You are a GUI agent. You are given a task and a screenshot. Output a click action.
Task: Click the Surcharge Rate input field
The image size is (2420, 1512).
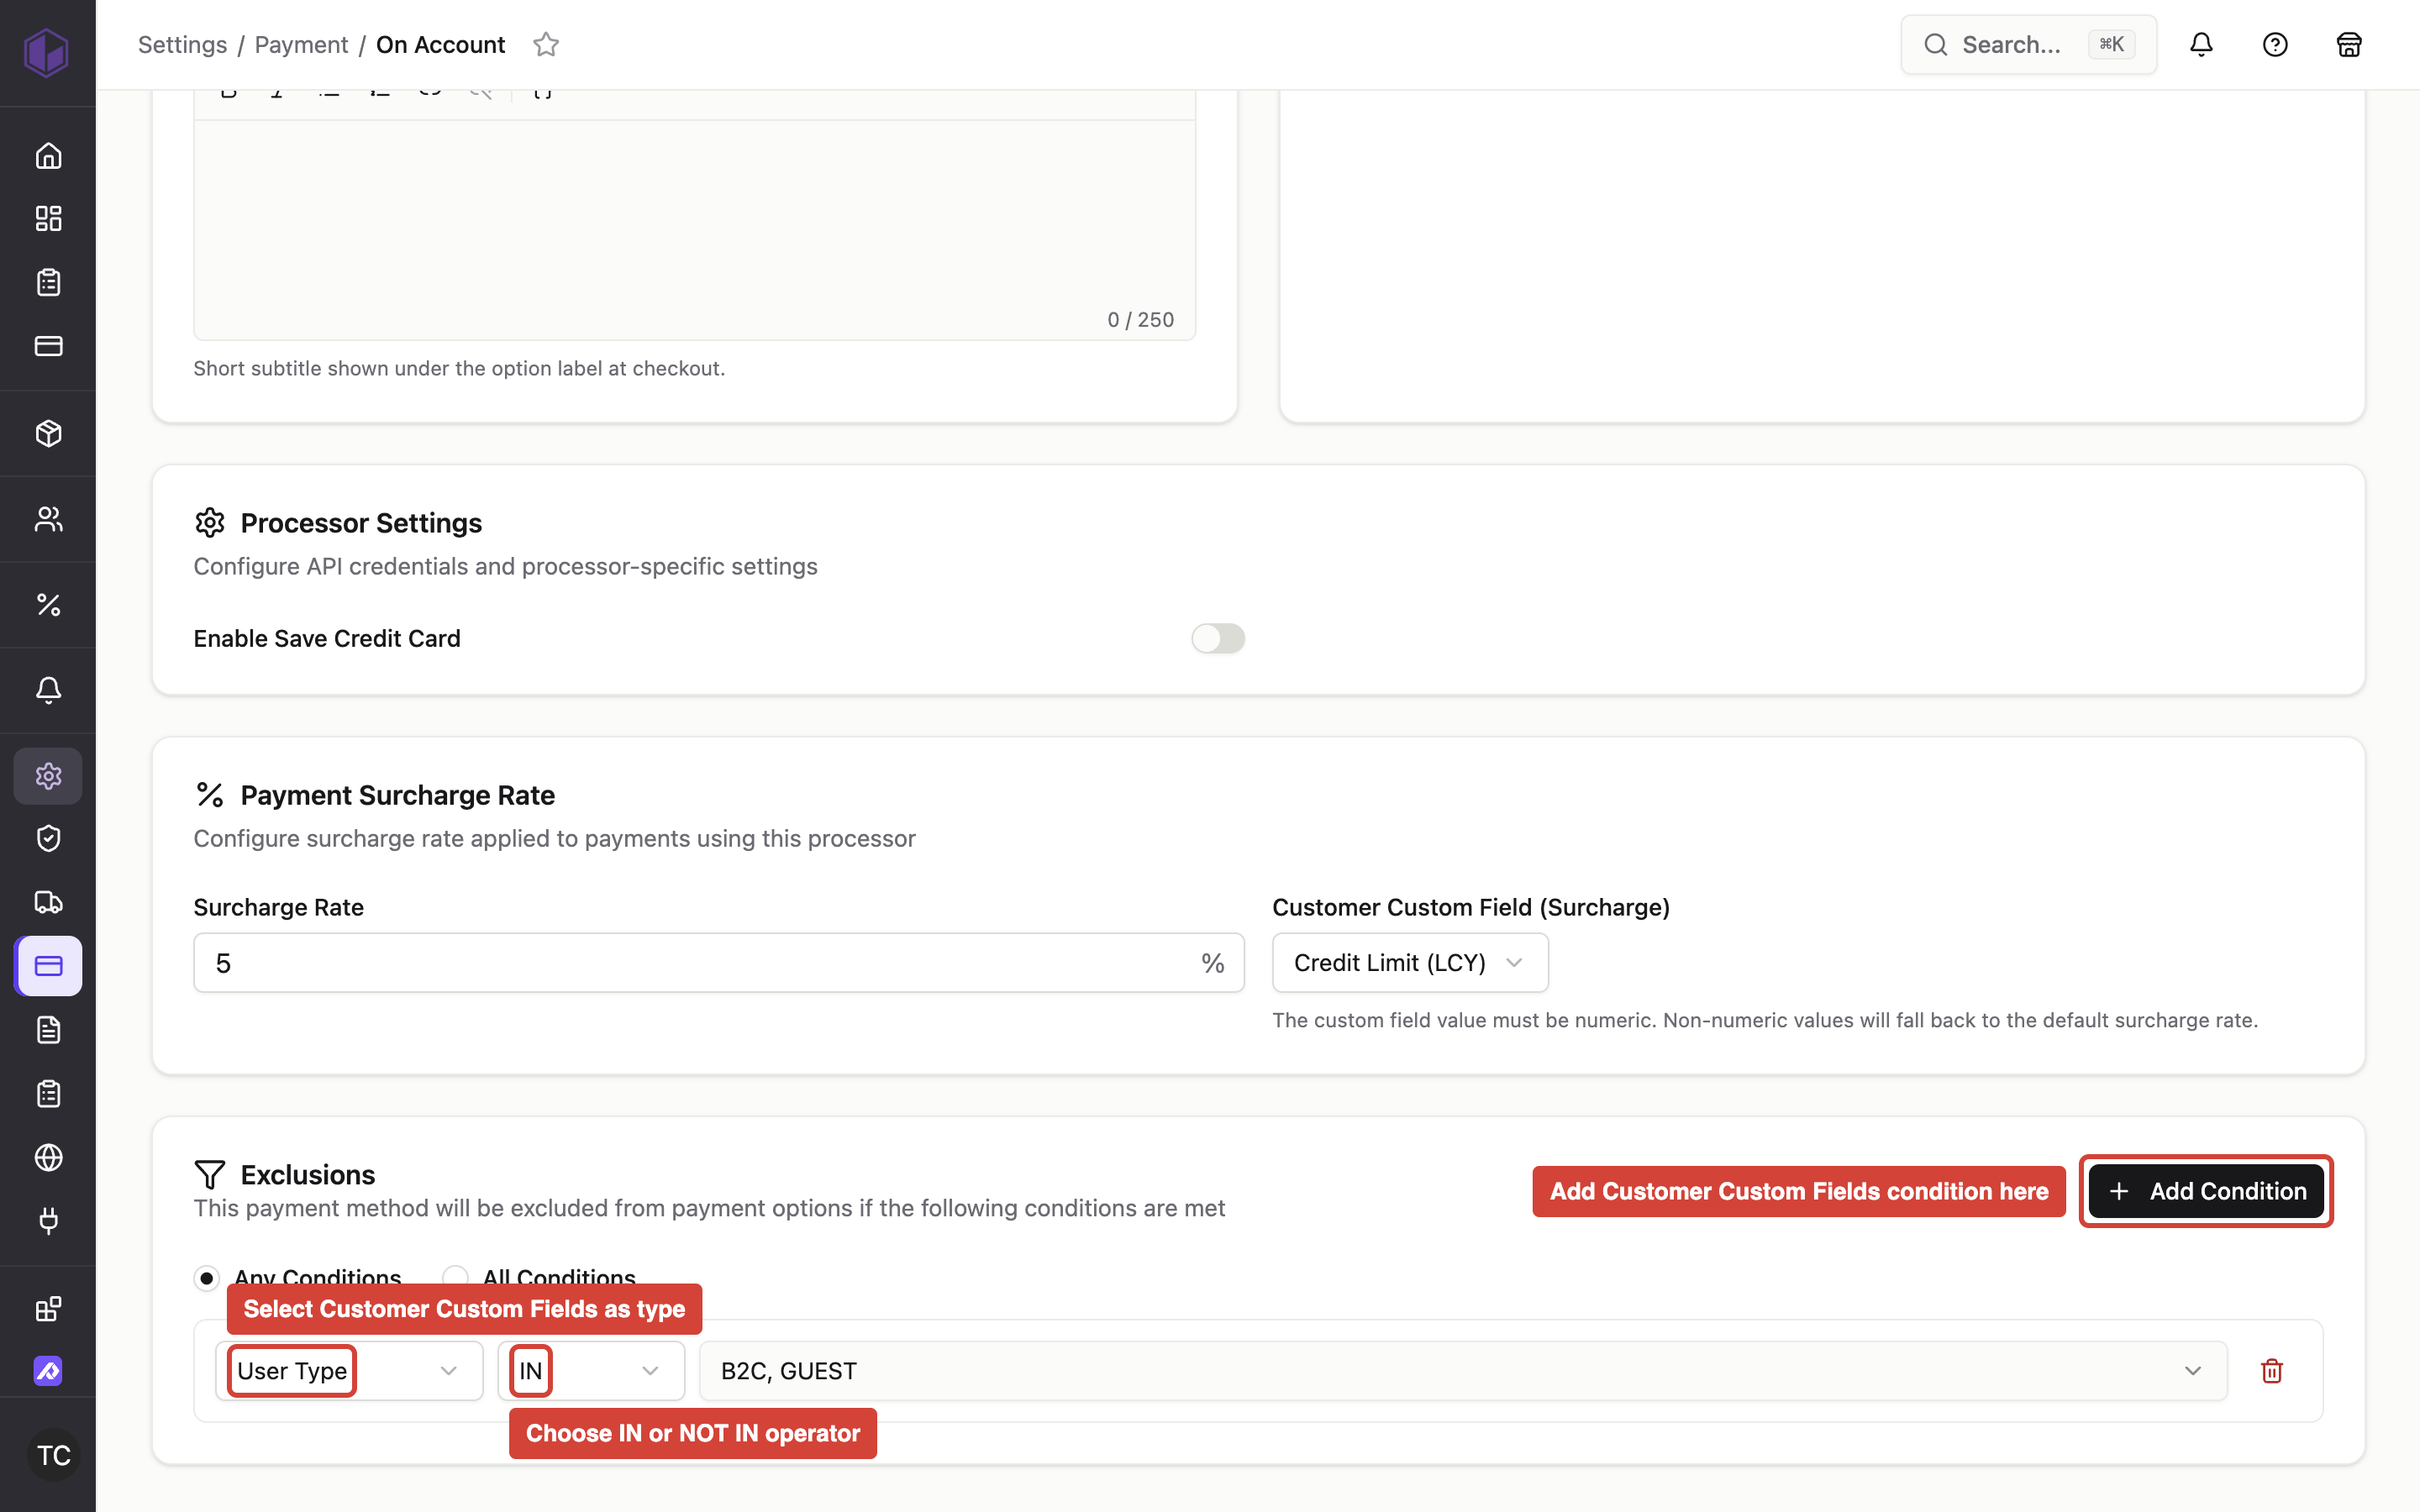pos(718,963)
